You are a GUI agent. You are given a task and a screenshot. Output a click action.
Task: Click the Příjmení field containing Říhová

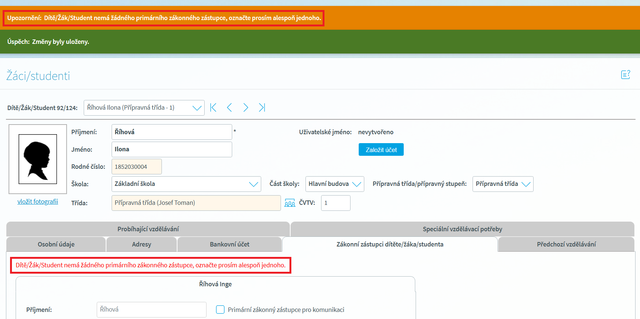coord(172,132)
